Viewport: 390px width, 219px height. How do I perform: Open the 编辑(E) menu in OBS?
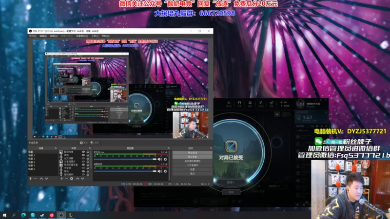pos(43,36)
